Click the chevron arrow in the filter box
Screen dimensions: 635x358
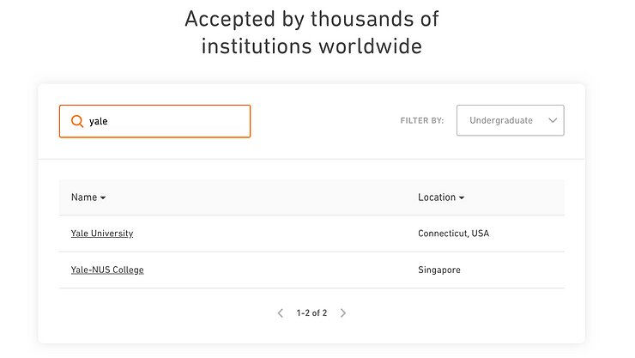(553, 121)
